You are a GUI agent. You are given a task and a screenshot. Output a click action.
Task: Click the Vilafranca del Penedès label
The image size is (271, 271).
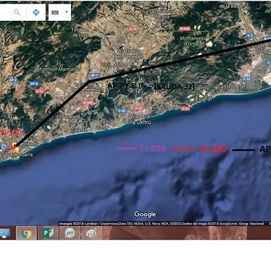pos(129,54)
